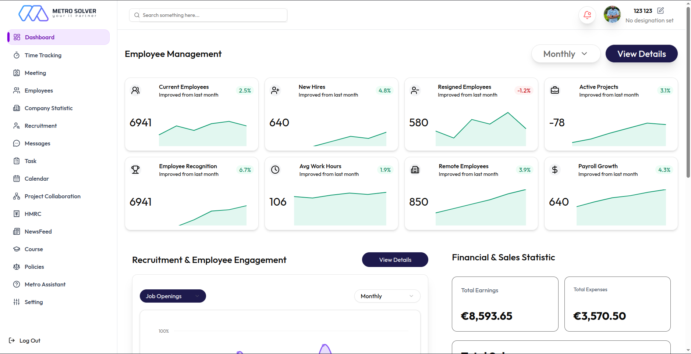This screenshot has height=354, width=691.
Task: Click the edit profile pencil icon
Action: (x=660, y=11)
